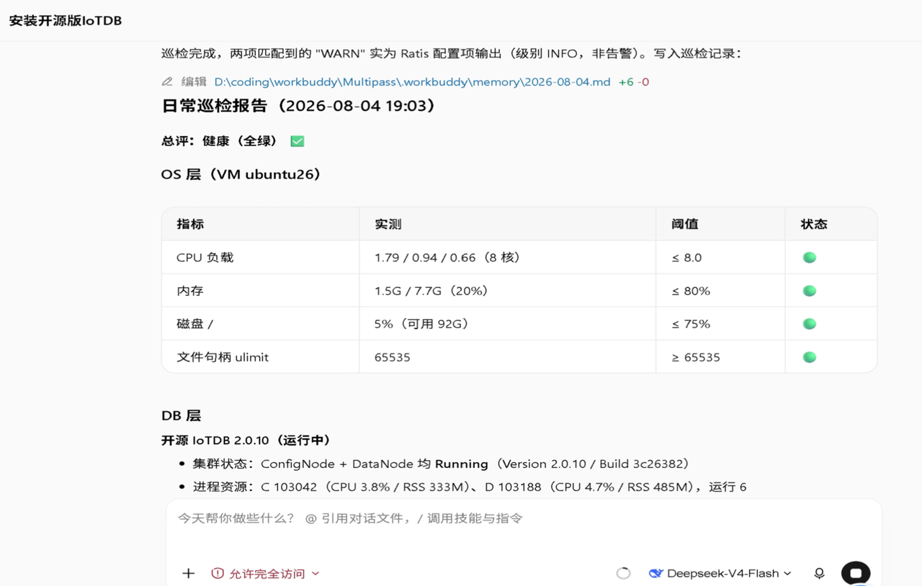Click the 安装开源版IoTDB conversation title
Viewport: 922px width, 586px height.
(x=66, y=21)
